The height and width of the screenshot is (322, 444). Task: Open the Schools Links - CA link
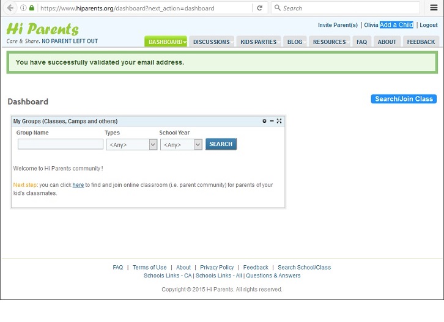tap(168, 276)
